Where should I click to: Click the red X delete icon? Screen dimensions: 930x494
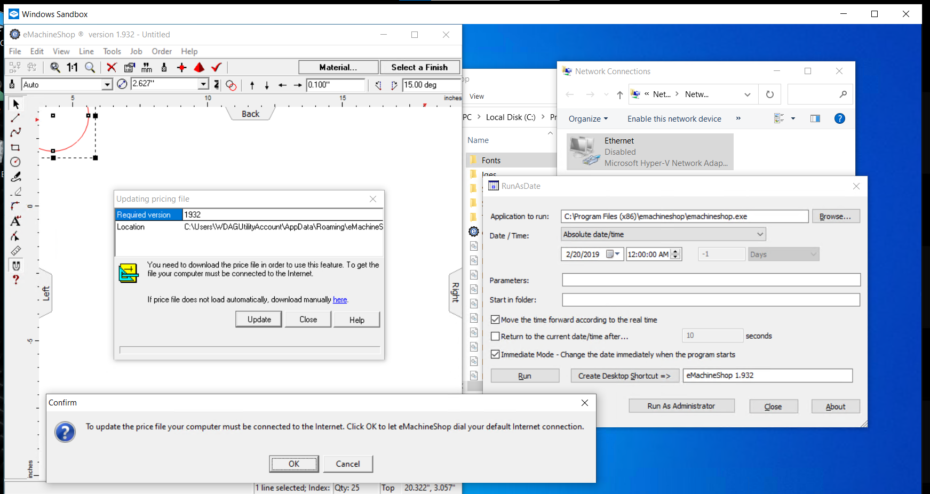tap(112, 67)
